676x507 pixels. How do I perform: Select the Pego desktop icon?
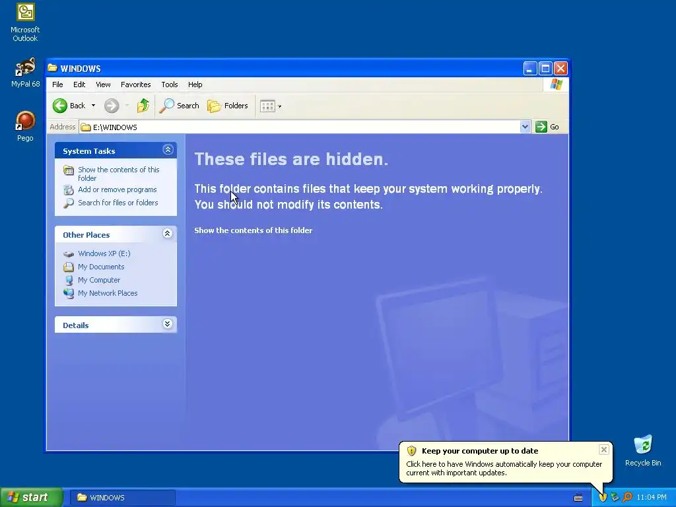[x=25, y=126]
